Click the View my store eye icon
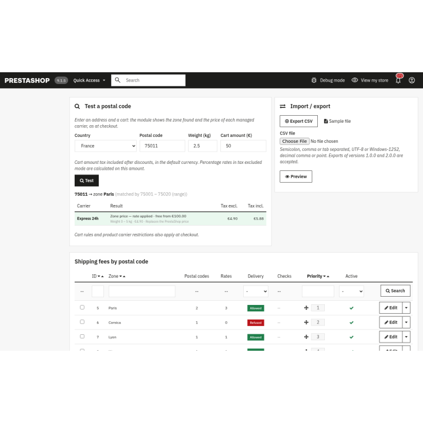 point(354,80)
